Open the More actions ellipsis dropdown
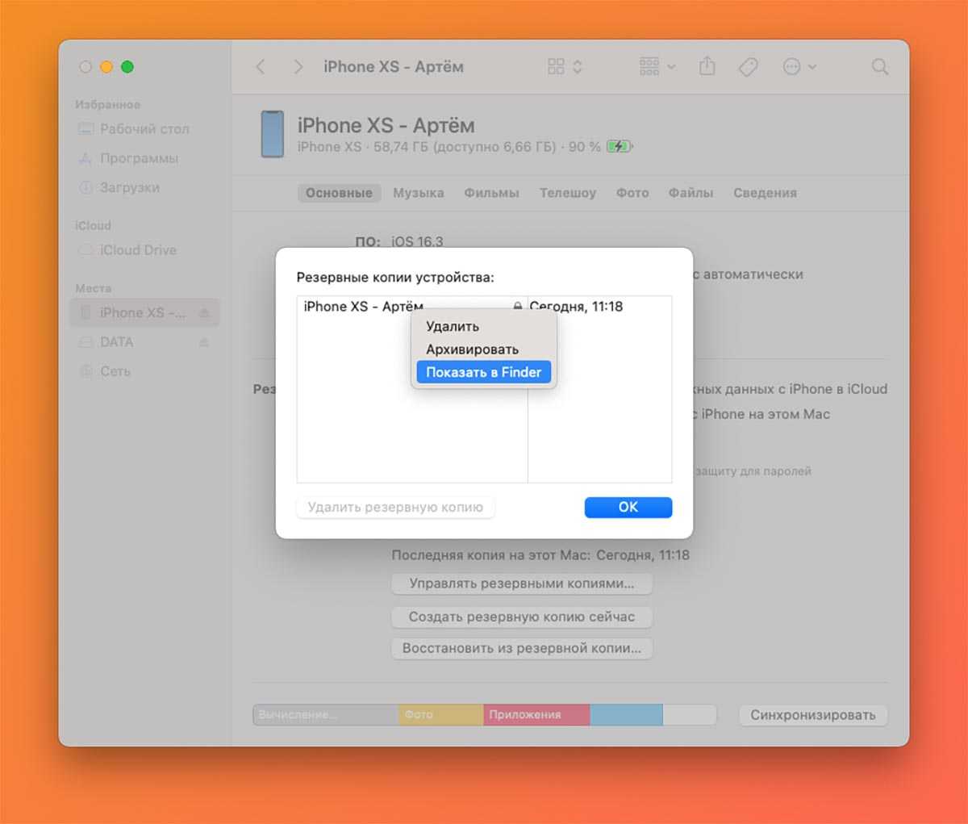 click(799, 67)
